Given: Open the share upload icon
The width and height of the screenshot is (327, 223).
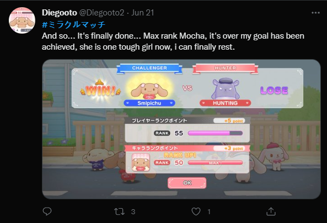Looking at the screenshot, I should click(271, 211).
